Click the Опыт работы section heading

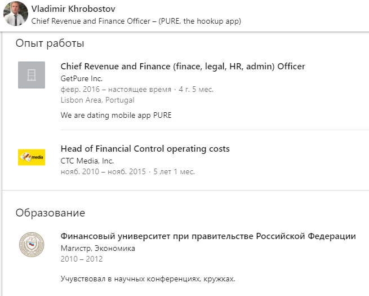(50, 43)
